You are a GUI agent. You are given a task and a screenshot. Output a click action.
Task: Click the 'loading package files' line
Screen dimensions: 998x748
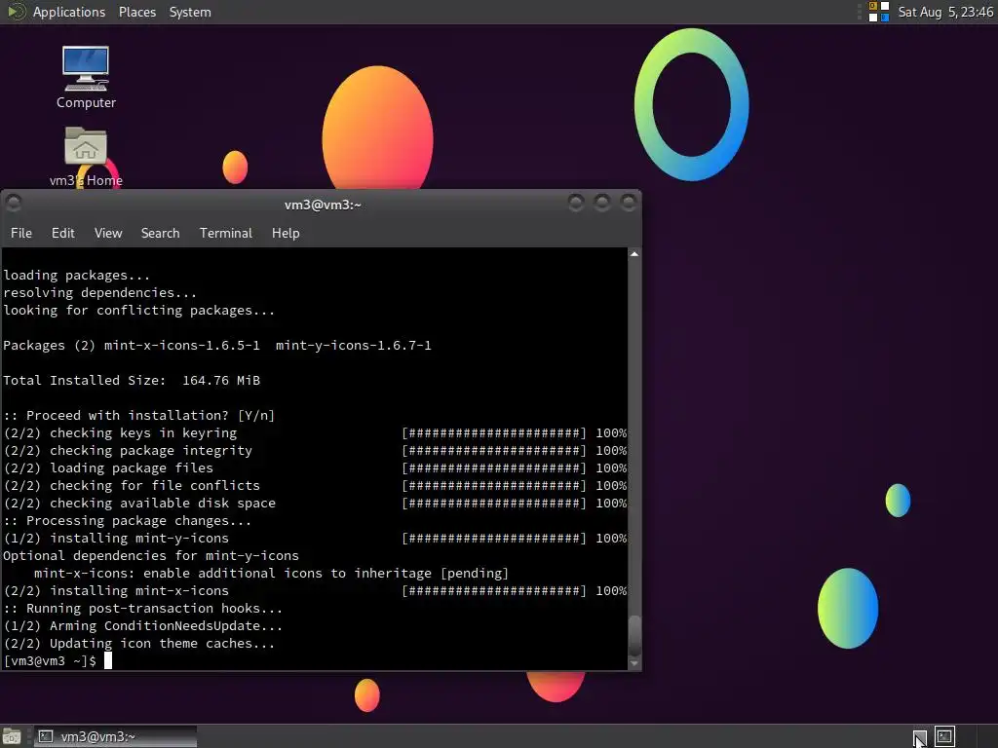click(108, 468)
